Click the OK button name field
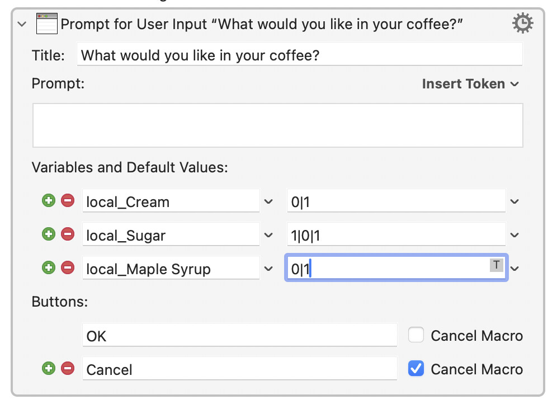The height and width of the screenshot is (404, 557). pyautogui.click(x=239, y=336)
